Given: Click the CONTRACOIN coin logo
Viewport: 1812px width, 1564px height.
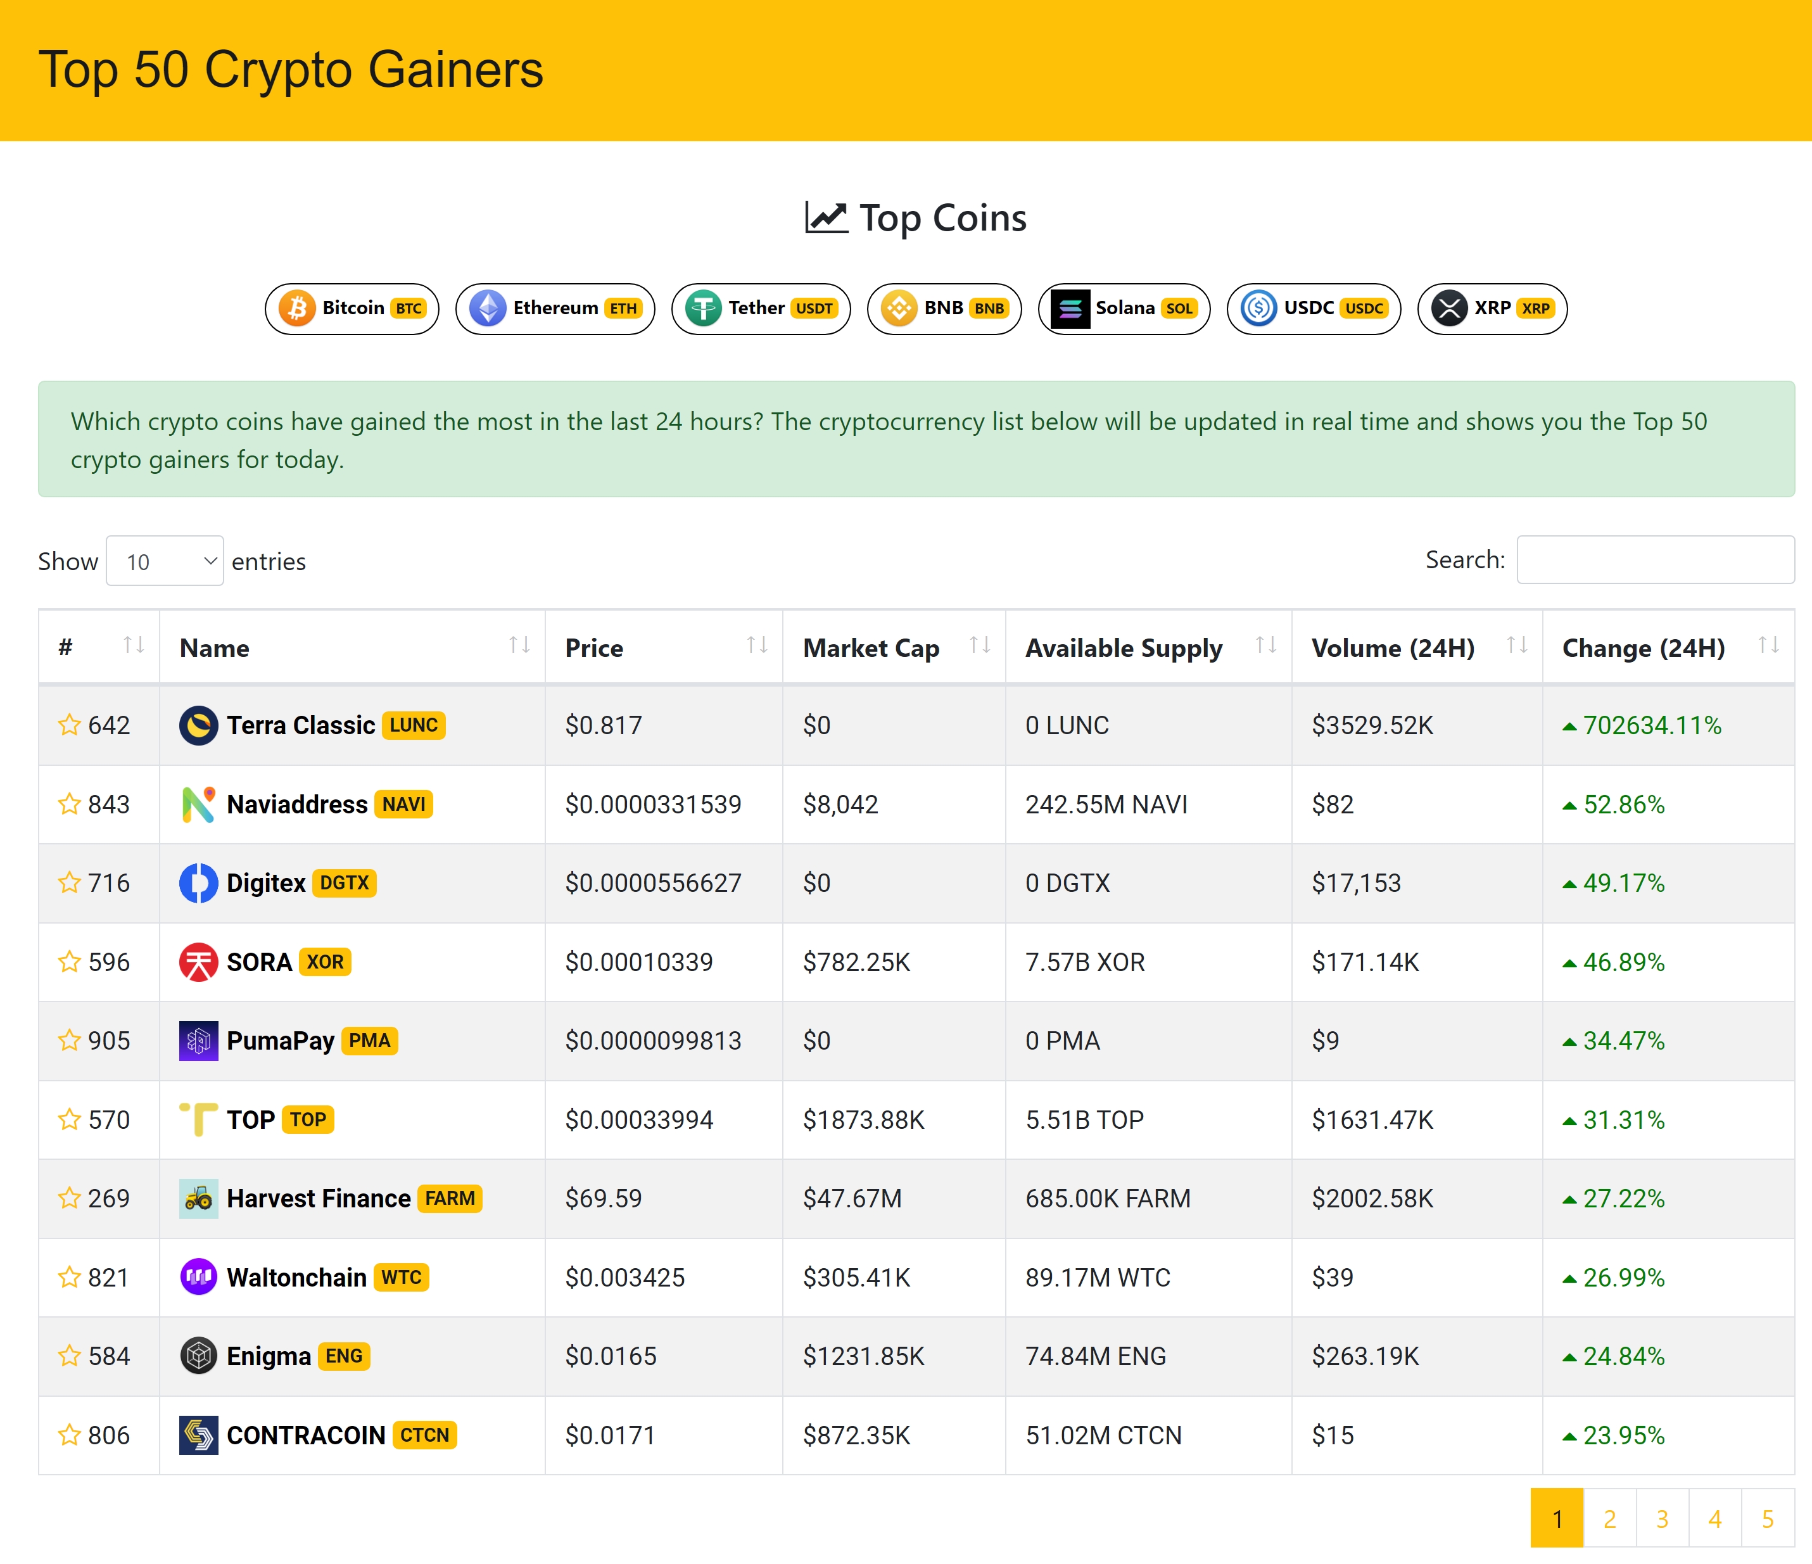Looking at the screenshot, I should click(x=198, y=1435).
